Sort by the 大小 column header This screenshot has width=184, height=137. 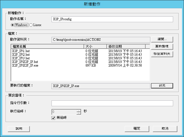(95, 47)
